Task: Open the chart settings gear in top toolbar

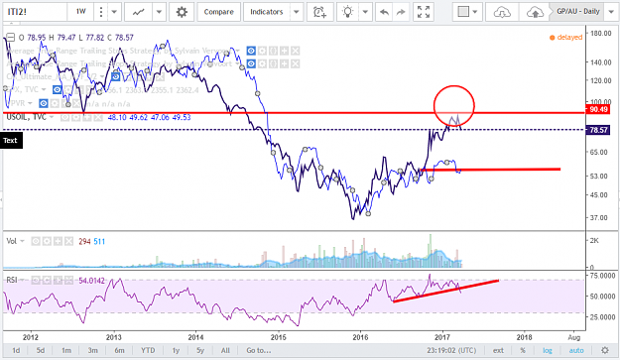Action: click(x=182, y=12)
